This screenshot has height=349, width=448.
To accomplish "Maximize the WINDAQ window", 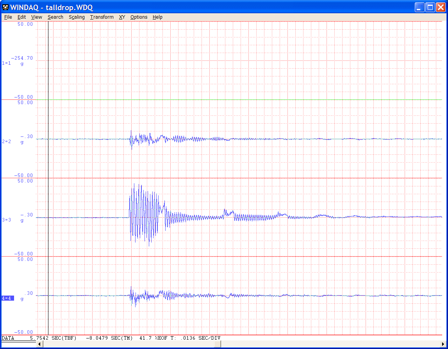I will click(430, 7).
